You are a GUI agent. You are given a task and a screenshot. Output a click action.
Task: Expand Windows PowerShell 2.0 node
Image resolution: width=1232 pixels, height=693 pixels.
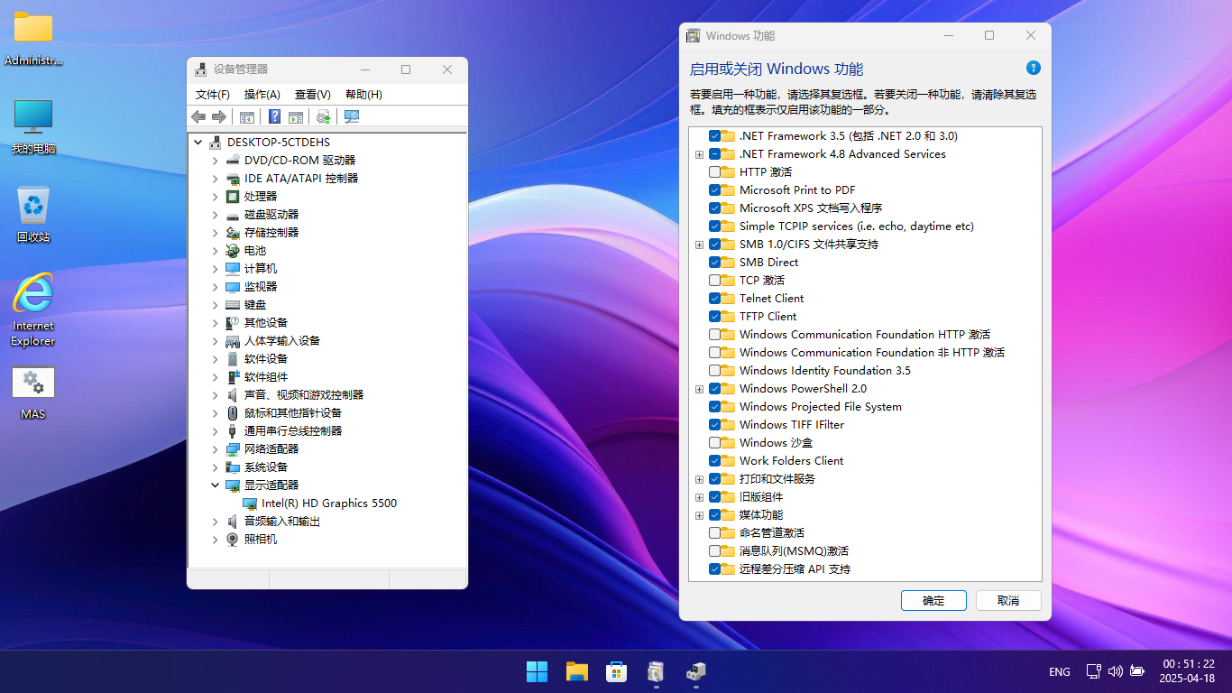click(699, 389)
